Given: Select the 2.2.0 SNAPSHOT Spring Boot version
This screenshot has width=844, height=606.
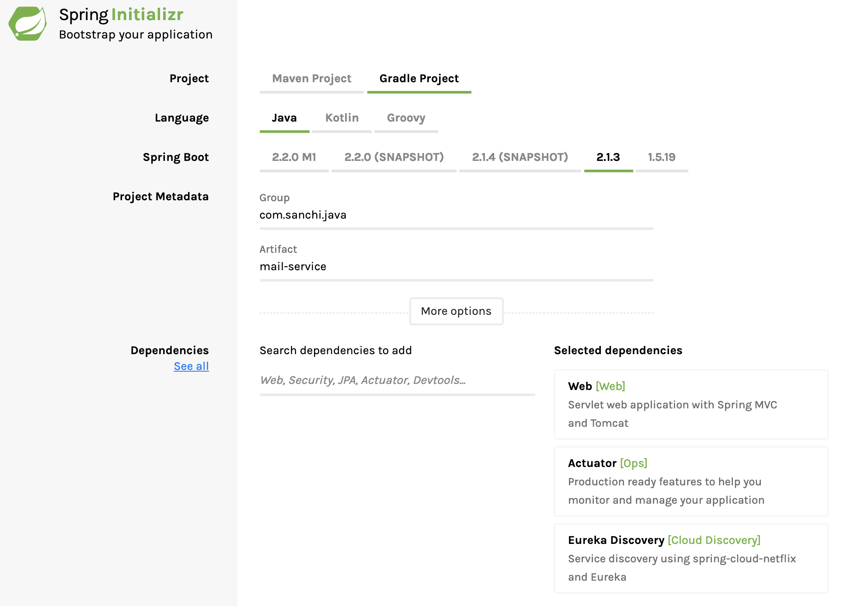Looking at the screenshot, I should (394, 157).
